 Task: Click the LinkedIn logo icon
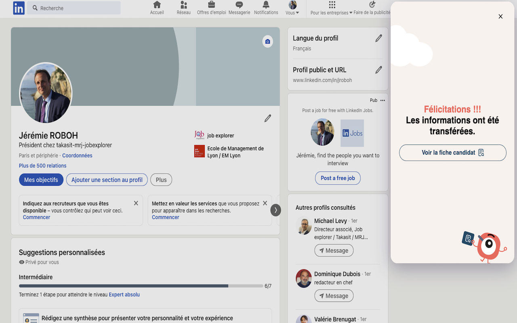pyautogui.click(x=19, y=8)
